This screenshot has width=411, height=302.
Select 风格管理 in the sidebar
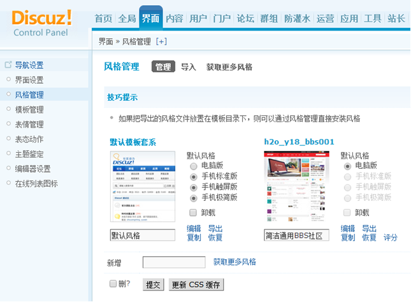pos(29,95)
